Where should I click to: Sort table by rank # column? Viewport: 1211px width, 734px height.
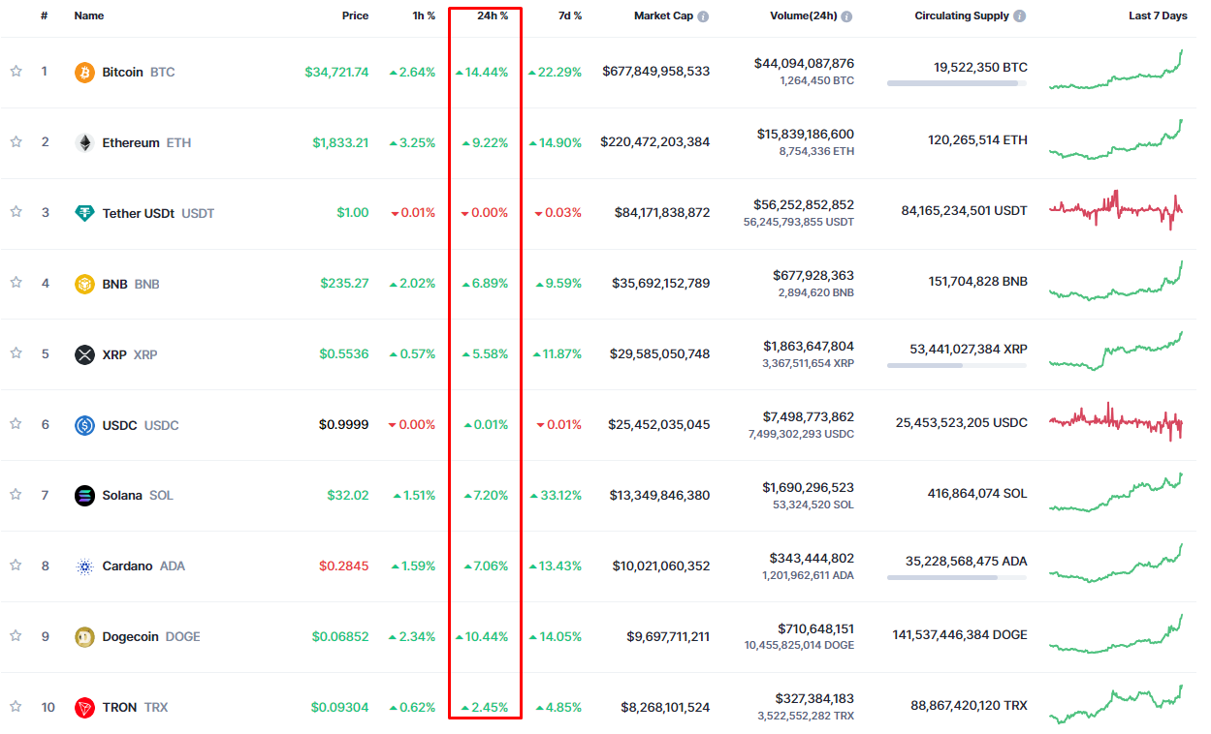click(45, 15)
